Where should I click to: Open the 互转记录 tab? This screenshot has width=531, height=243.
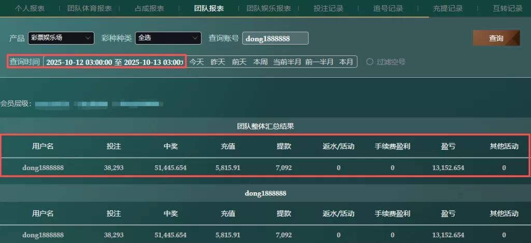point(507,8)
